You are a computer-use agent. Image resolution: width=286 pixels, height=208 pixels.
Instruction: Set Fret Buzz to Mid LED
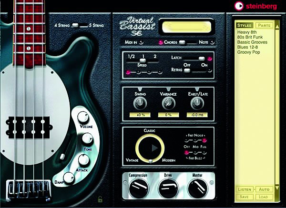coord(195,152)
